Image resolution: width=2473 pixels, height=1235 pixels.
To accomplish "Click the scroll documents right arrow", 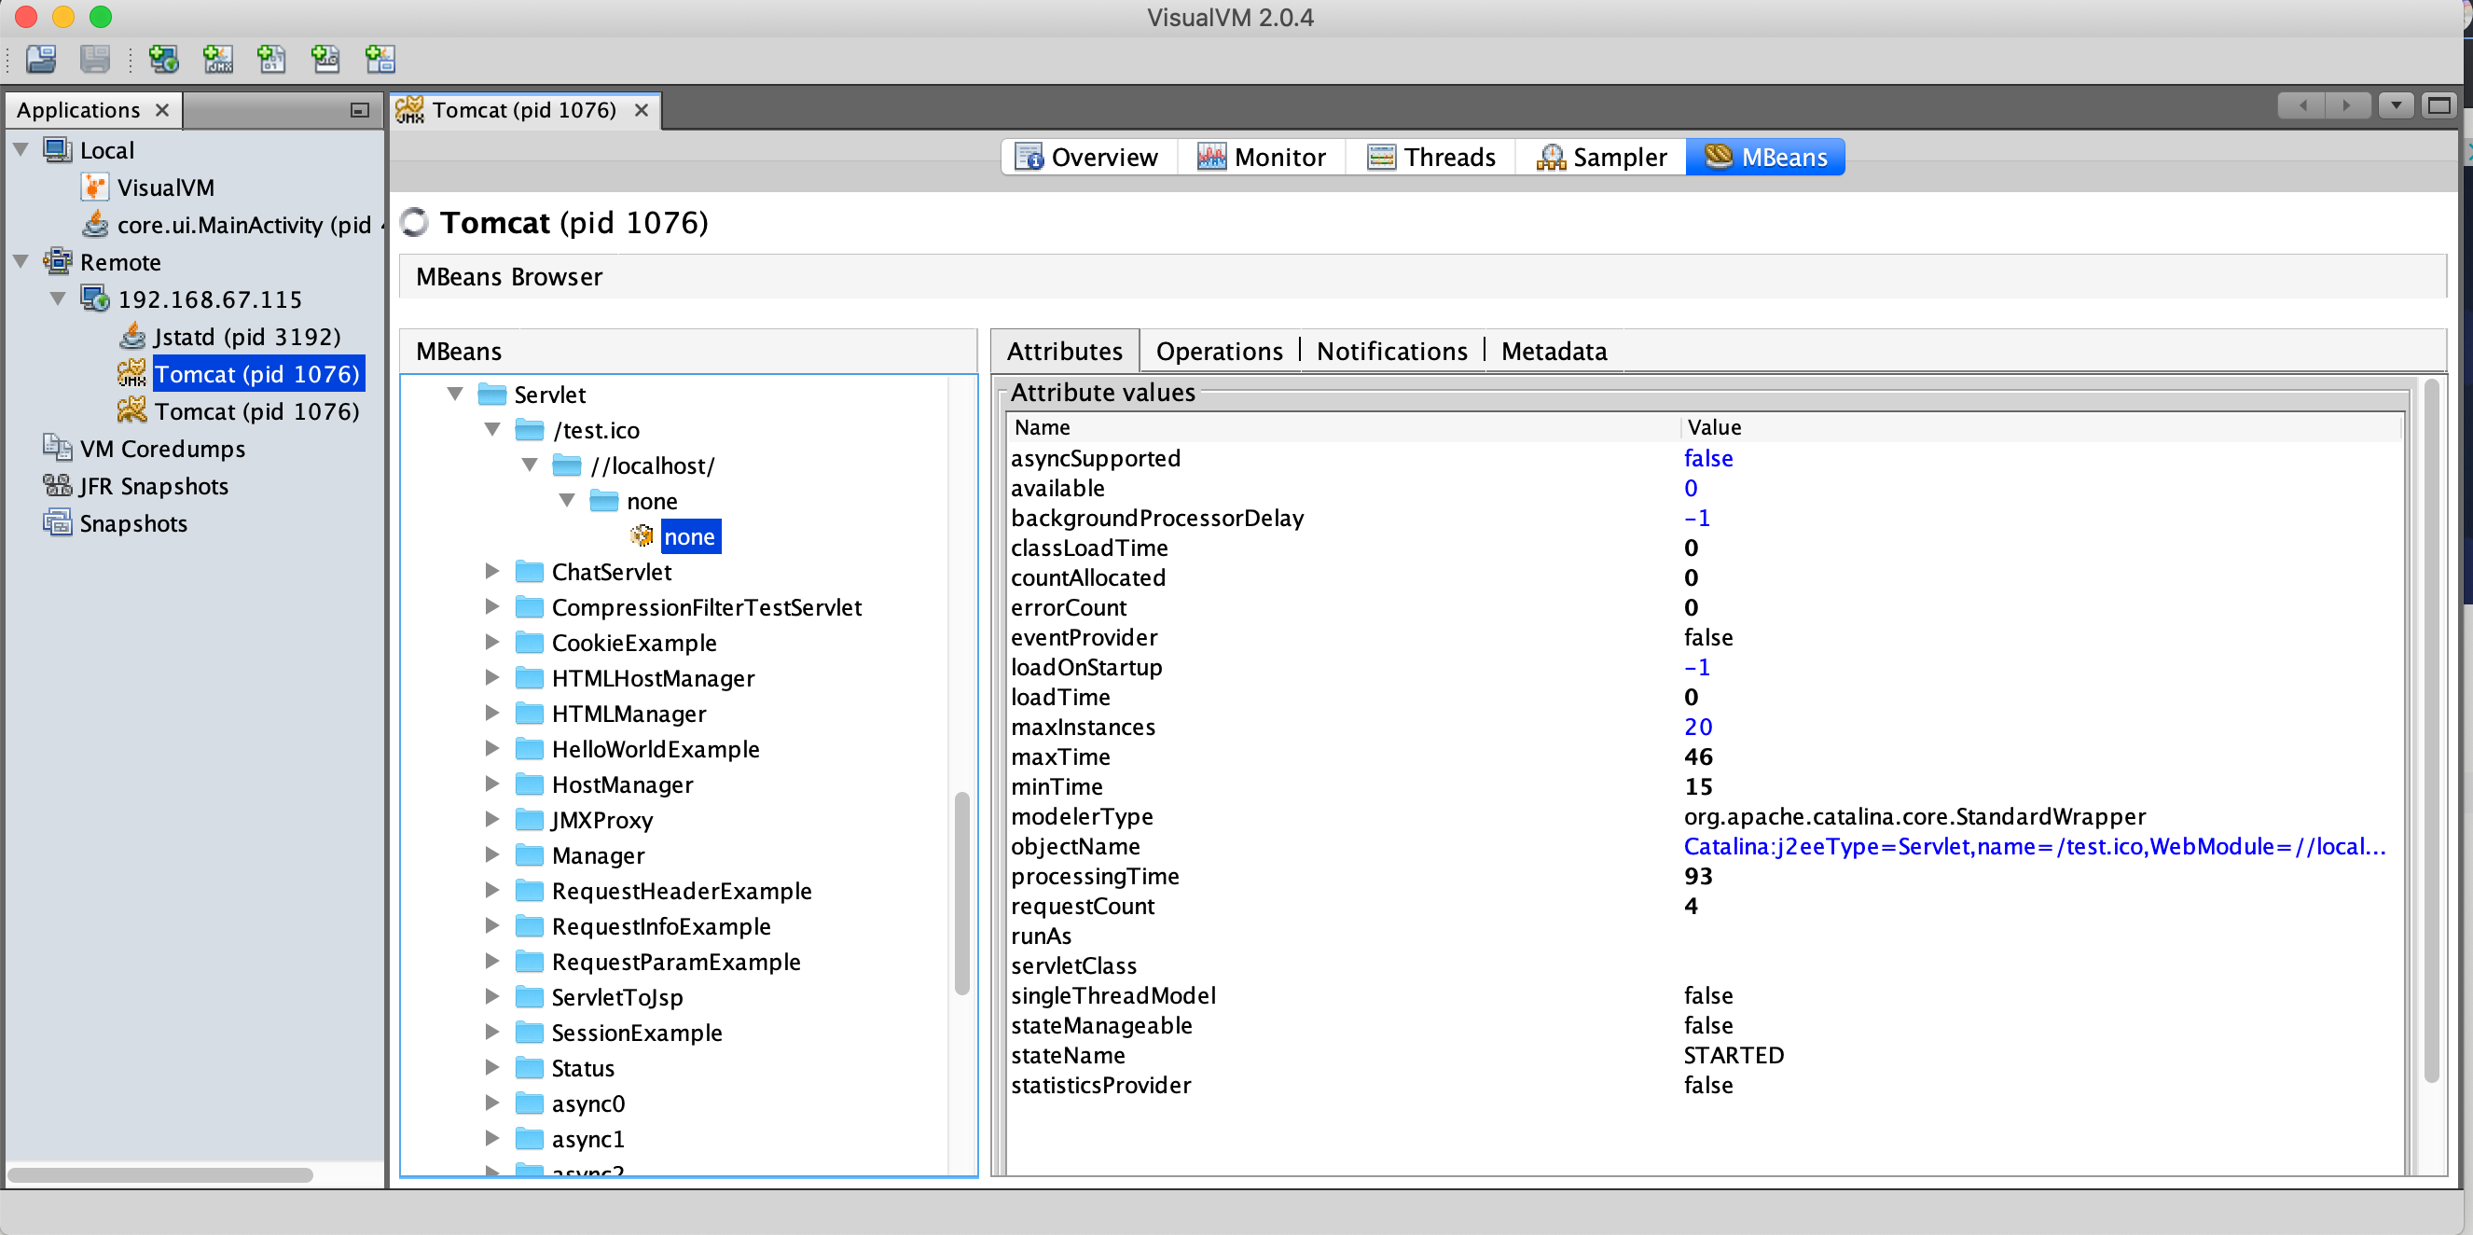I will tap(2347, 105).
